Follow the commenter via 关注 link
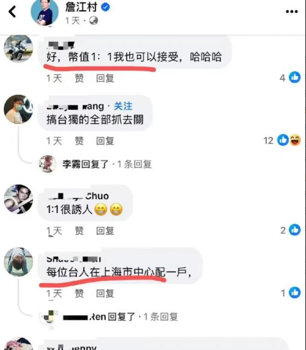This screenshot has height=350, width=306. point(123,106)
